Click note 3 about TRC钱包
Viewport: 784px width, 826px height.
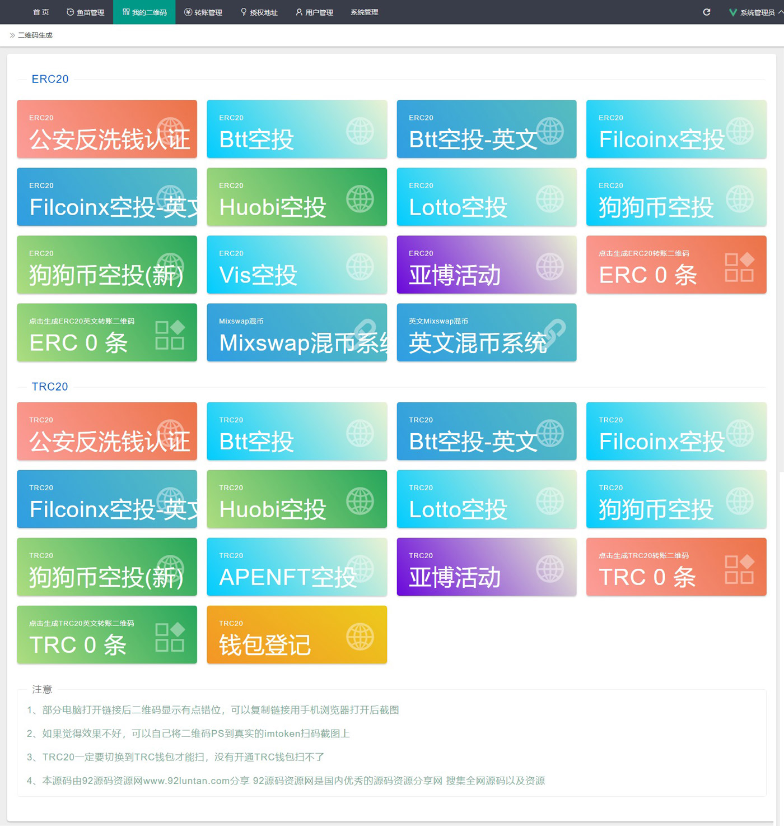(x=176, y=757)
